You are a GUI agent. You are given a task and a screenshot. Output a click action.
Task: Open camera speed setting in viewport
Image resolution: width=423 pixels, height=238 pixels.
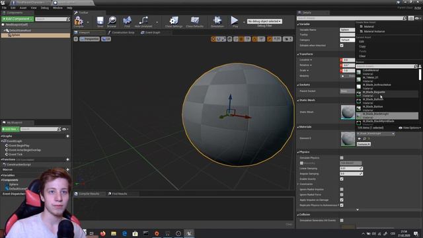288,39
